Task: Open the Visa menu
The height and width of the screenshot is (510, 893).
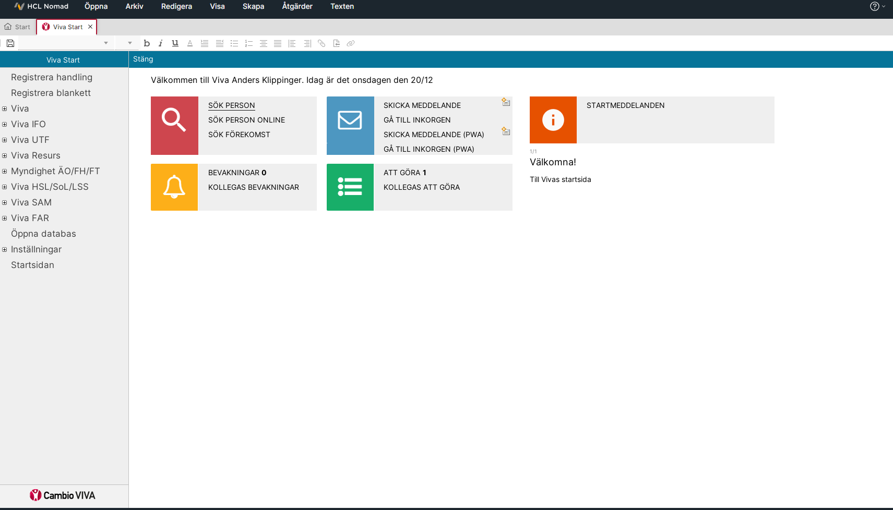Action: coord(217,6)
